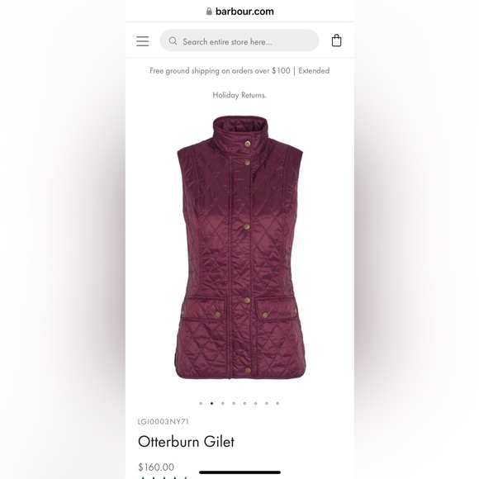Tap the 'Otterburn Gilet' product title

coord(186,442)
